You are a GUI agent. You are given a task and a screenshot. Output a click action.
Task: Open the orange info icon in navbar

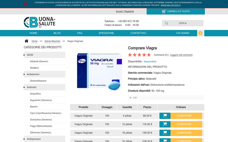pyautogui.click(x=200, y=33)
